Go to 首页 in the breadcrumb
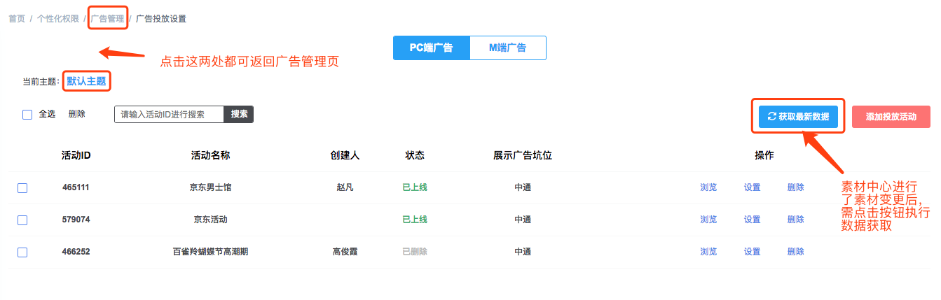The width and height of the screenshot is (941, 300). (x=17, y=19)
